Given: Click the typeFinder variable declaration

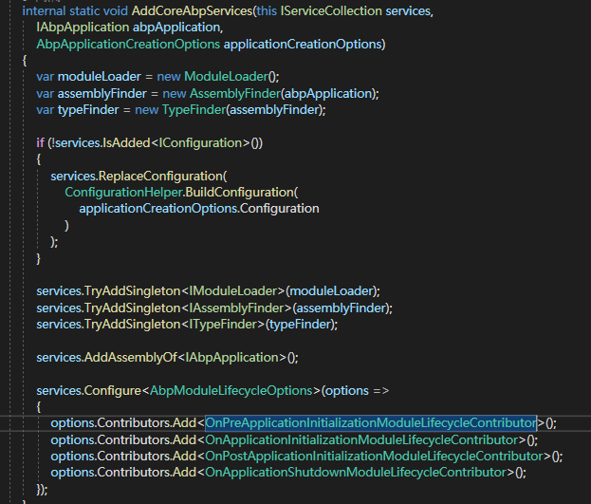Looking at the screenshot, I should 88,110.
